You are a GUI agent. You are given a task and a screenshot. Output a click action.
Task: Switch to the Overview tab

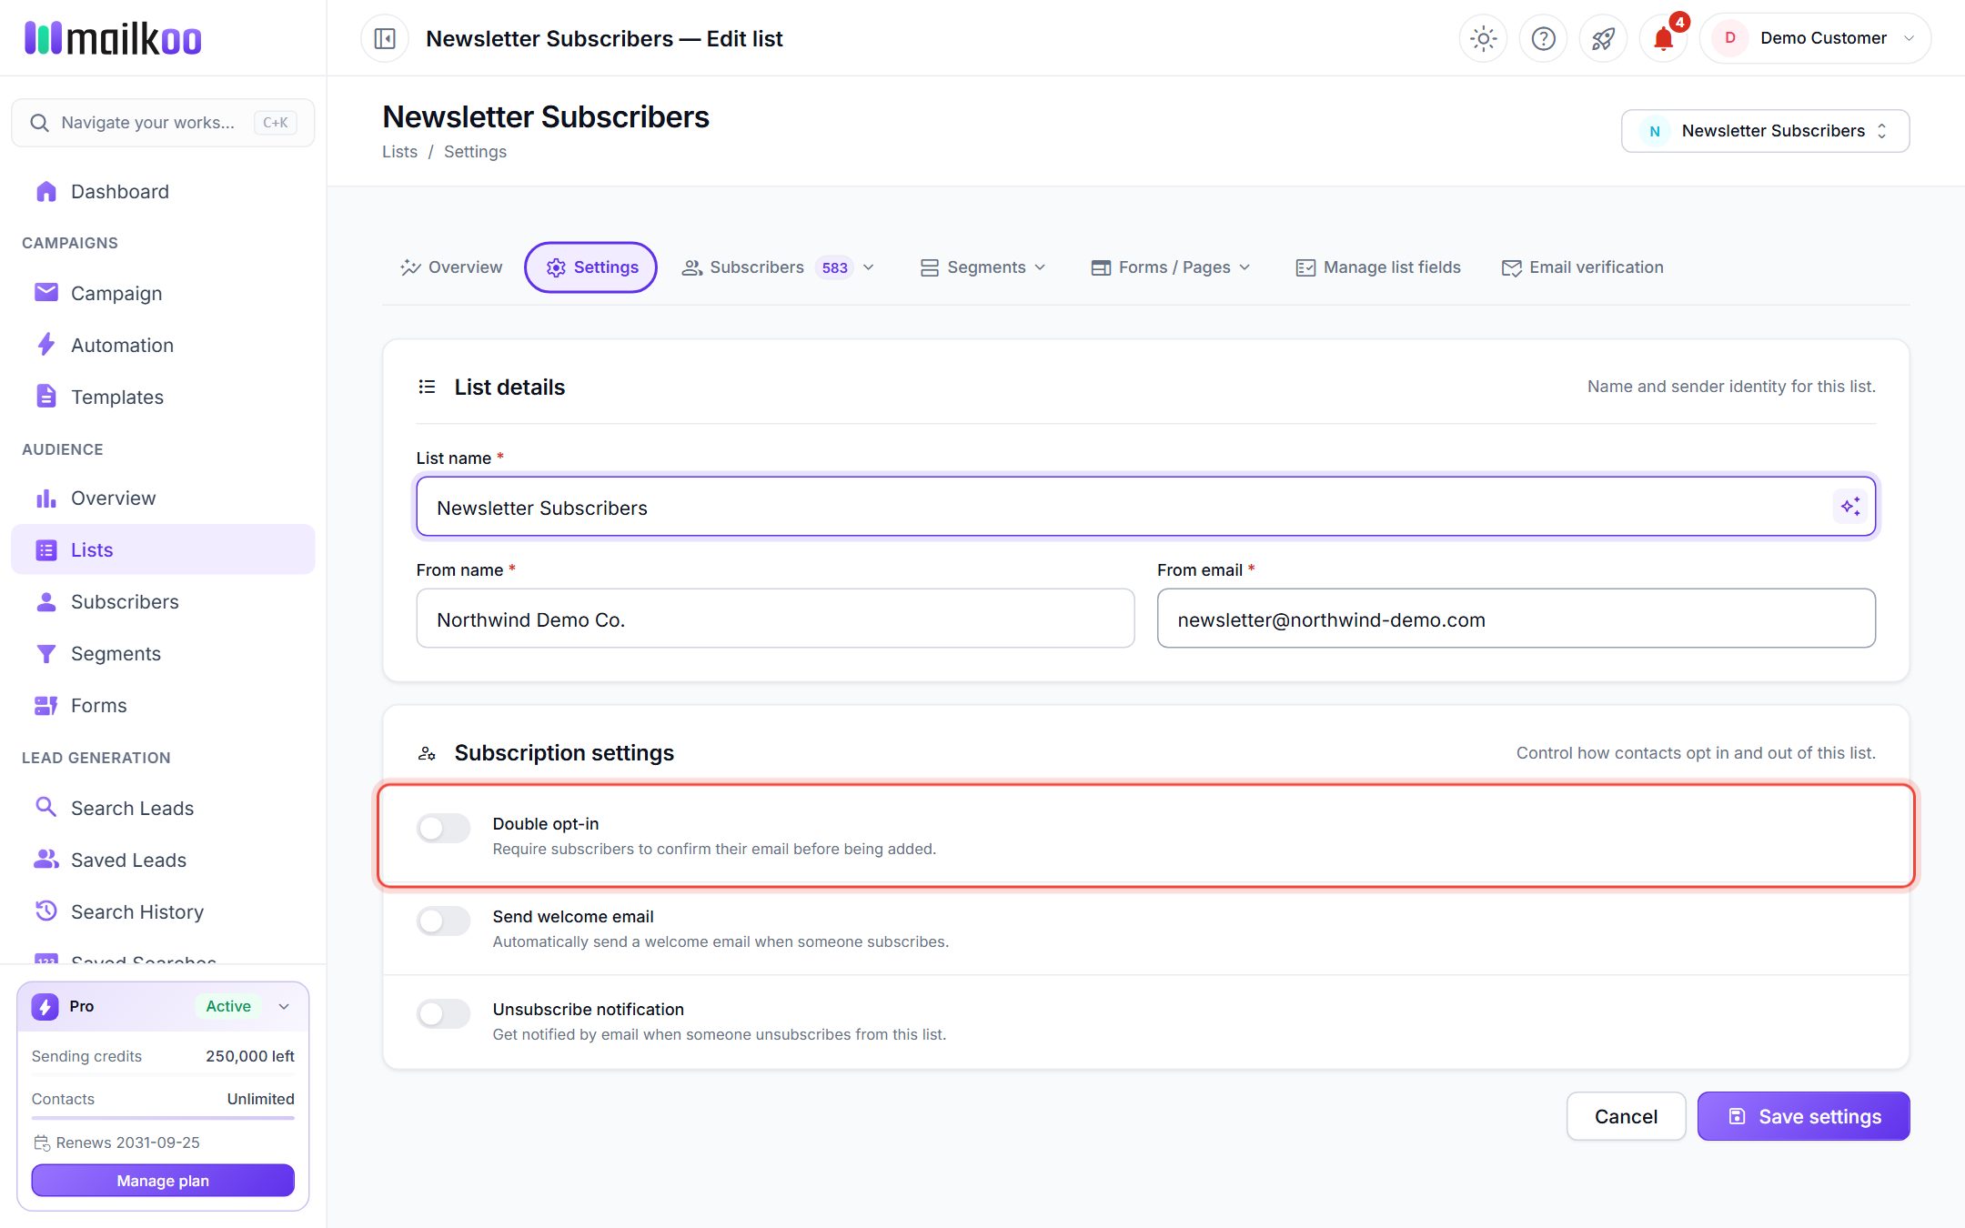click(x=451, y=267)
